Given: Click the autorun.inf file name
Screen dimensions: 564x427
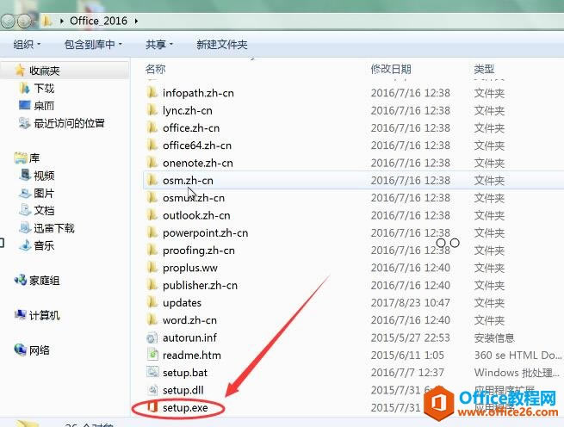Looking at the screenshot, I should click(189, 337).
